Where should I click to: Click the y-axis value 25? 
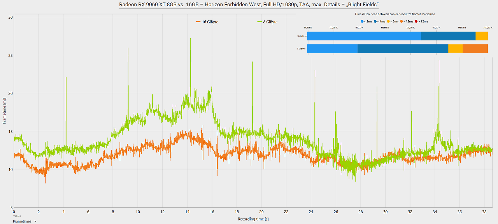pos(11,55)
